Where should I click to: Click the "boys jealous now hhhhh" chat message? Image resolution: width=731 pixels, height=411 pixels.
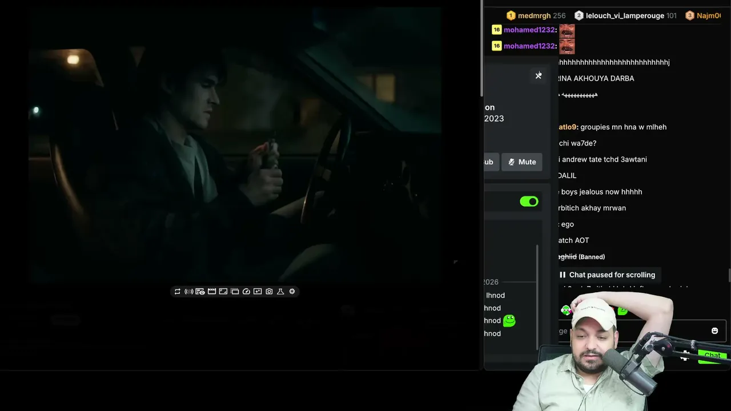601,192
